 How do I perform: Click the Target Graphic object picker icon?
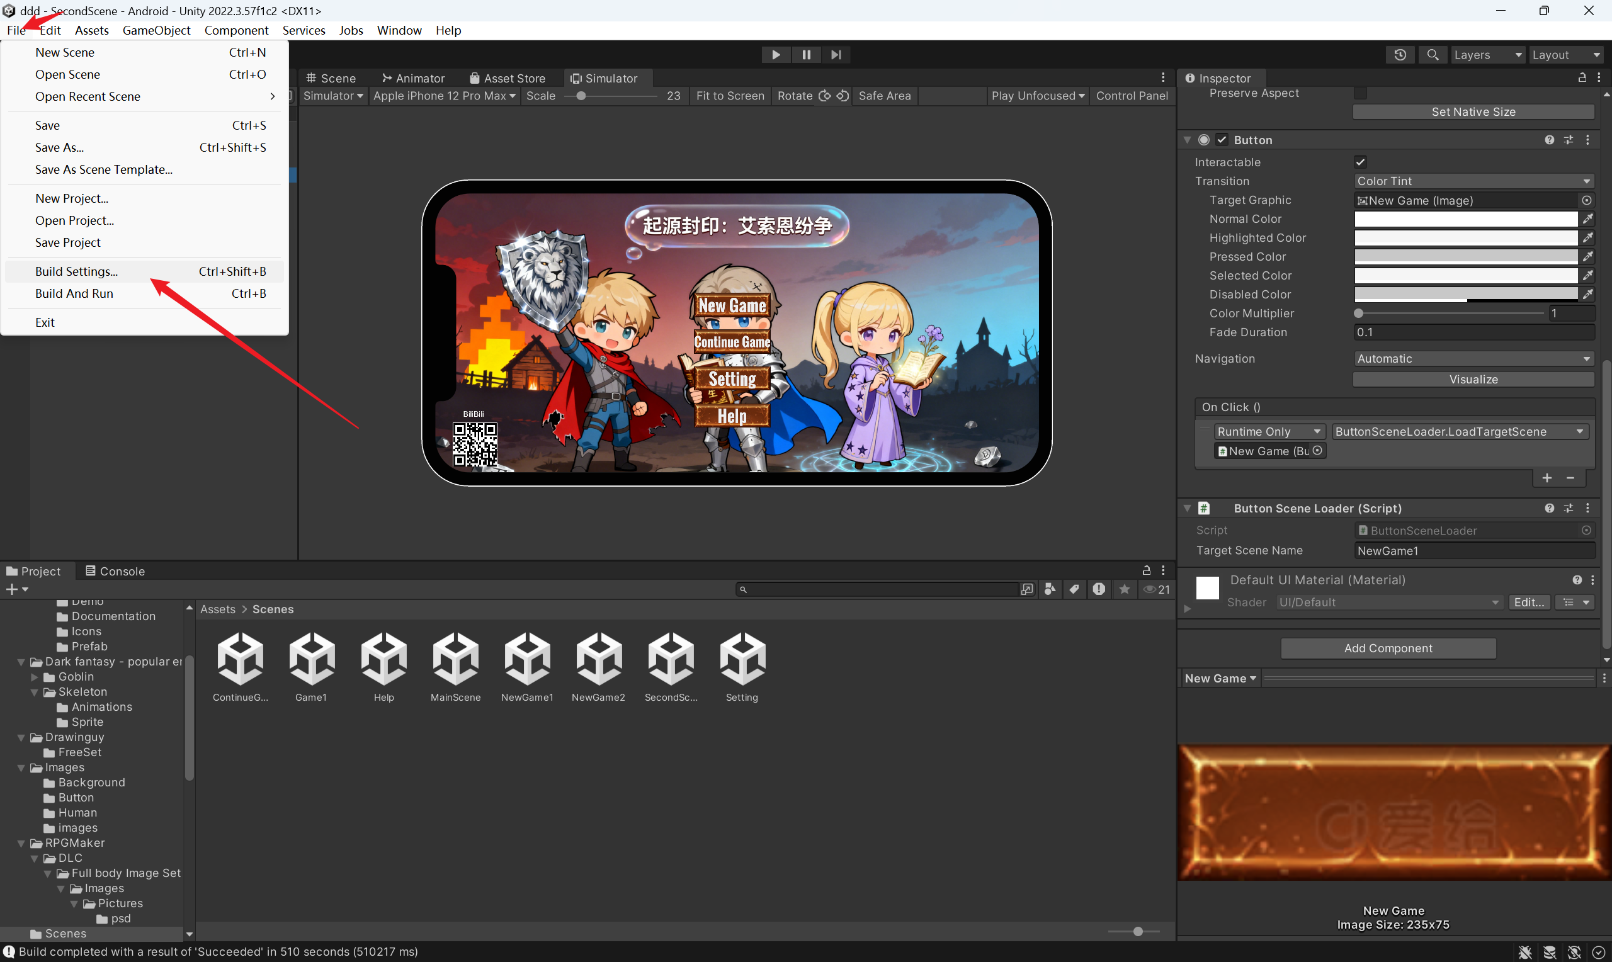1587,200
